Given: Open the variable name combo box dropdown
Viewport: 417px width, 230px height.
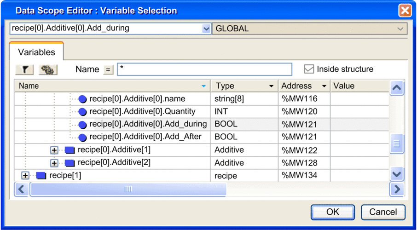Looking at the screenshot, I should [x=206, y=29].
